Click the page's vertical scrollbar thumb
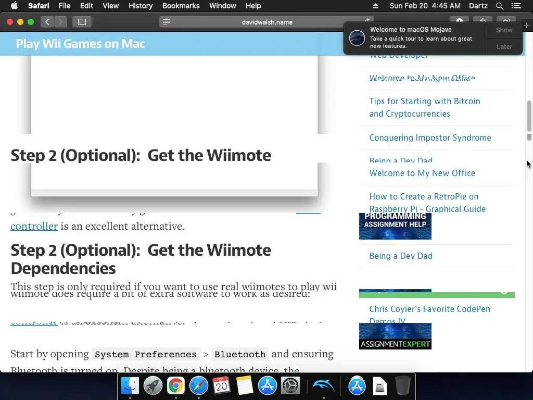 point(529,116)
